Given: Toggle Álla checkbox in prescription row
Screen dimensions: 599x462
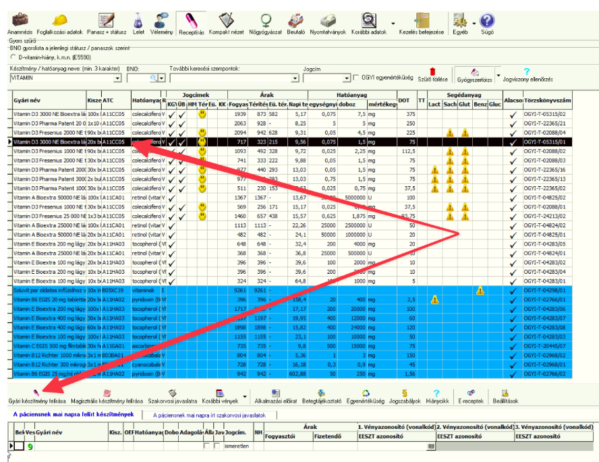Looking at the screenshot, I should [206, 446].
